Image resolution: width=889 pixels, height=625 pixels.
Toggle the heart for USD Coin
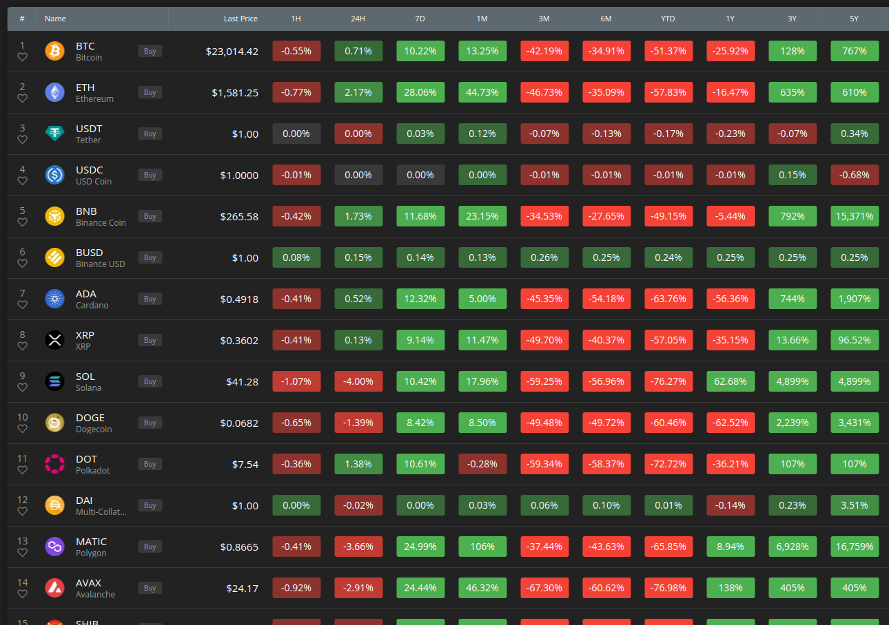23,181
